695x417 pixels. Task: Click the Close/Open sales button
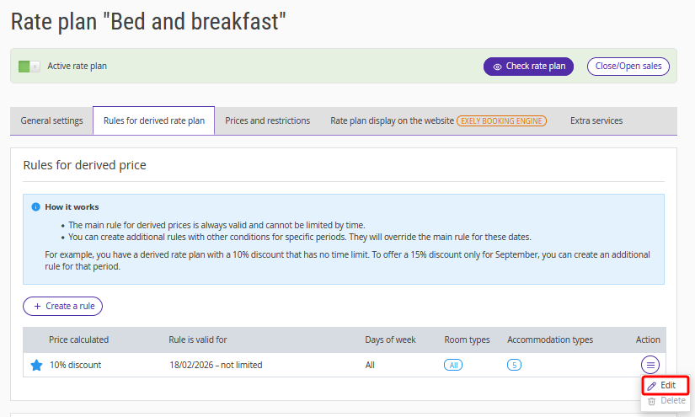(628, 67)
